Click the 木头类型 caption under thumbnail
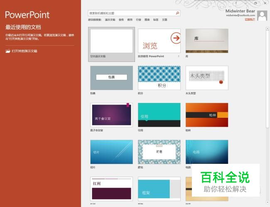This screenshot has height=207, width=270. click(191, 93)
